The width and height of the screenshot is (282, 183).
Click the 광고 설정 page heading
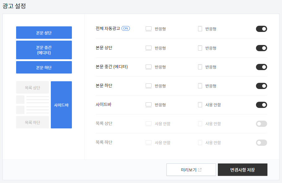click(14, 6)
